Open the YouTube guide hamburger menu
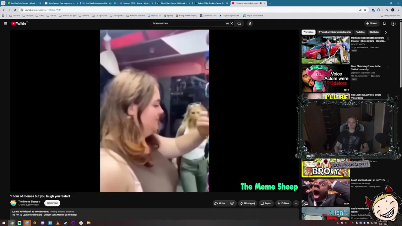This screenshot has width=402, height=226. click(5, 23)
